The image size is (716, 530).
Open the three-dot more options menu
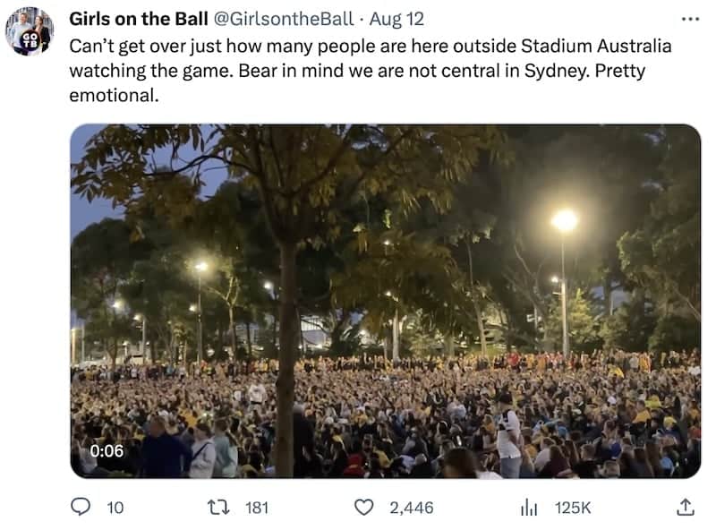pyautogui.click(x=688, y=19)
